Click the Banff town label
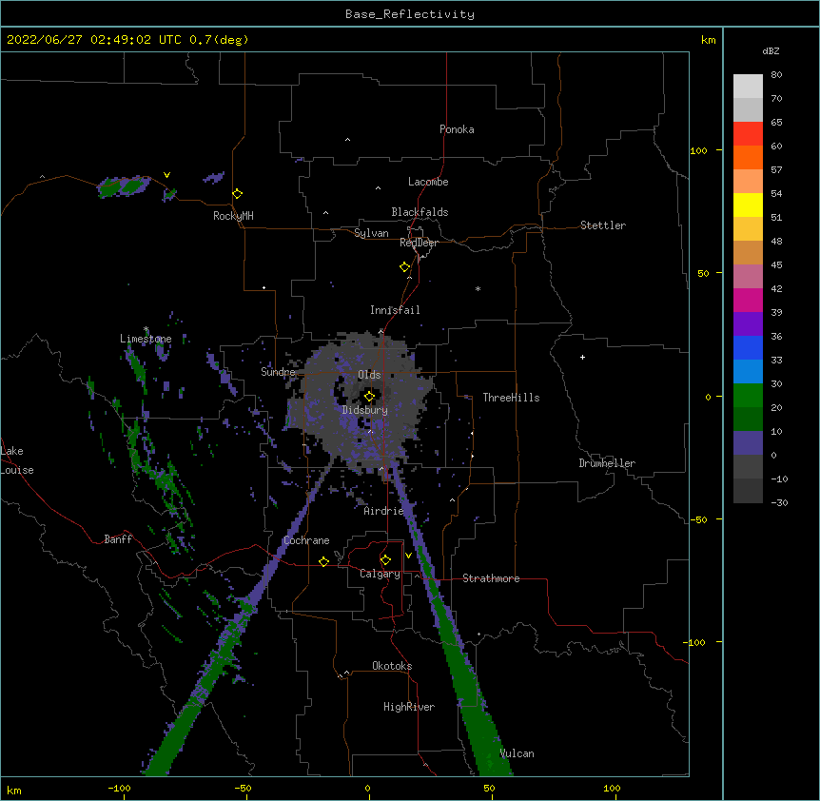The width and height of the screenshot is (820, 801). 118,539
